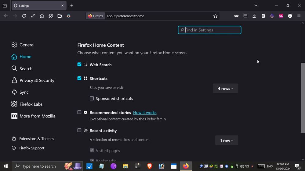Click the pink SL extension icon

coord(281,16)
